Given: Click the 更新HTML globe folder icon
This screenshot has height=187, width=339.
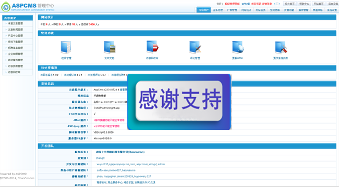Looking at the screenshot, I should pos(238,47).
